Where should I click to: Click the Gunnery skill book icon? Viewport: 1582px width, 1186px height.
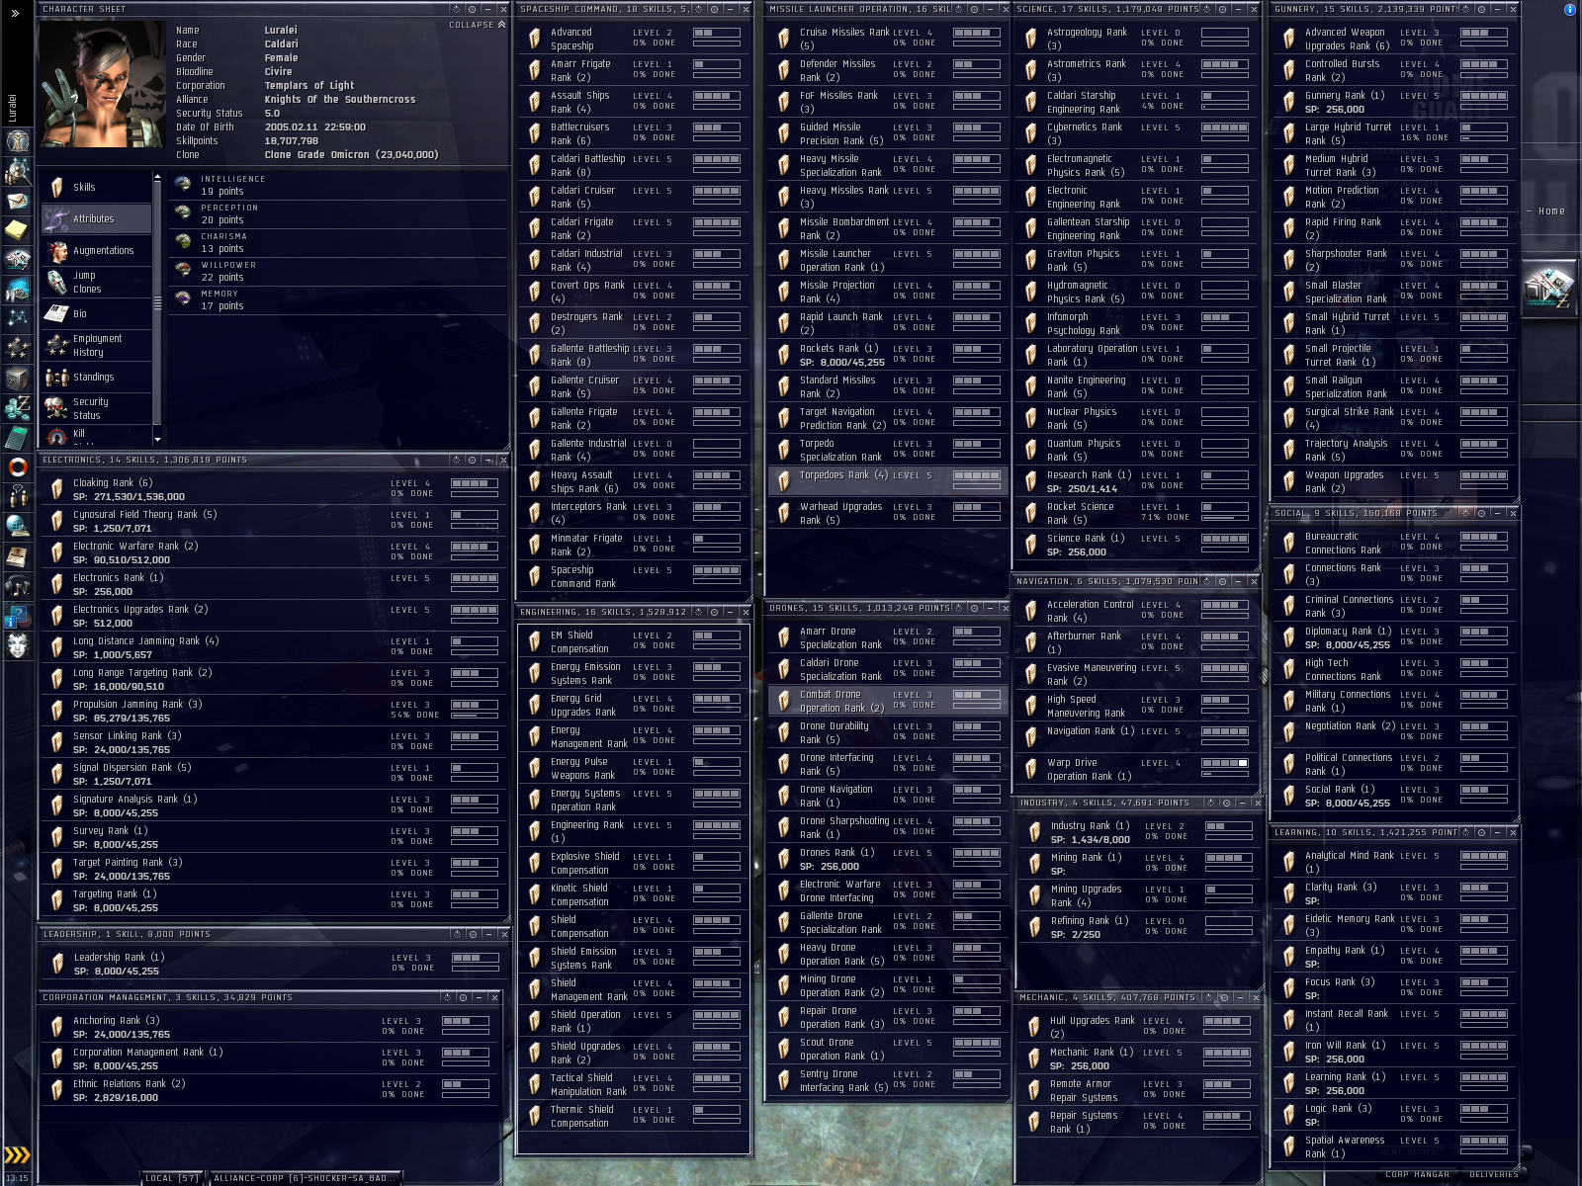(x=1289, y=102)
